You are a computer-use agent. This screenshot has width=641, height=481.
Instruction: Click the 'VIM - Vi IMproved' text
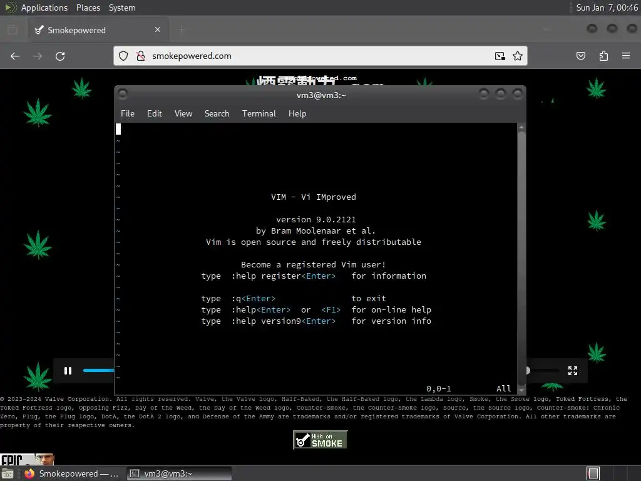click(314, 197)
